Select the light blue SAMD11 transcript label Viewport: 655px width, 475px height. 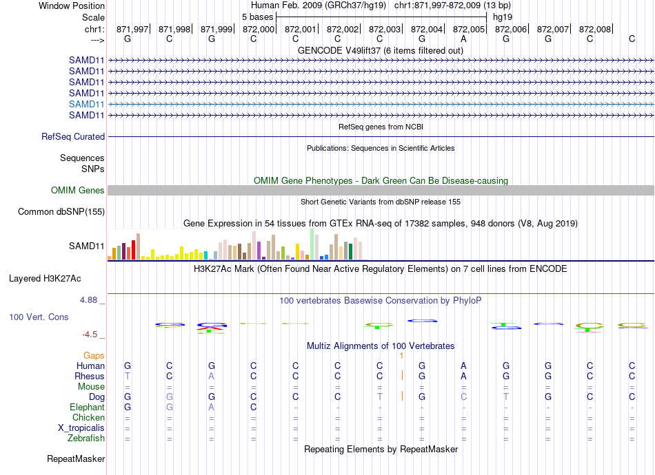(86, 104)
